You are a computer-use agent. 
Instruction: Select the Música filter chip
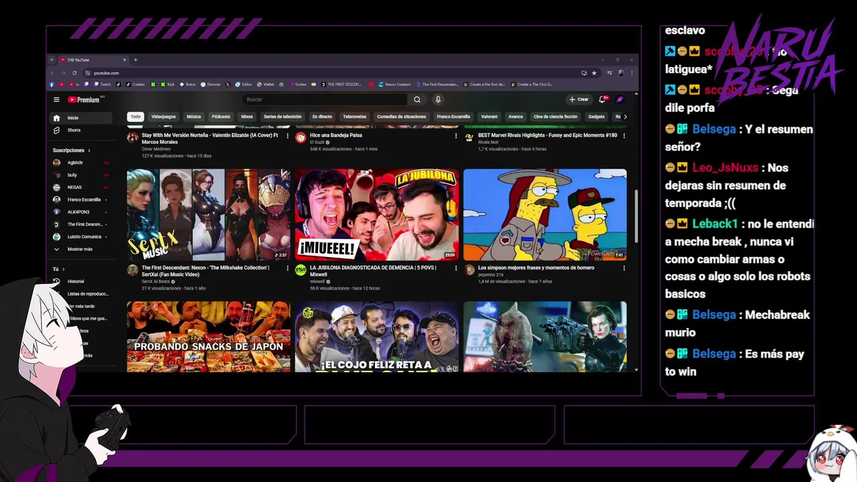click(x=193, y=116)
